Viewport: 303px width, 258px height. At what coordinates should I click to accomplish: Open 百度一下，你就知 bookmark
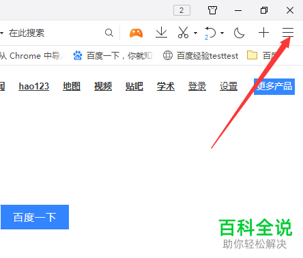(x=113, y=56)
